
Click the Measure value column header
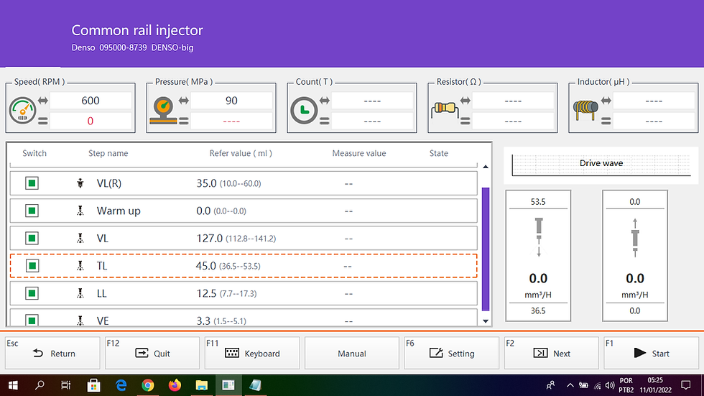click(359, 153)
